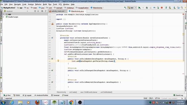The height and width of the screenshot is (105, 187).
Task: Open the Build menu
Action: 45,4
